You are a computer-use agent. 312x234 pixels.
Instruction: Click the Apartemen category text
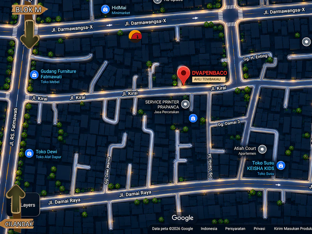[247, 153]
